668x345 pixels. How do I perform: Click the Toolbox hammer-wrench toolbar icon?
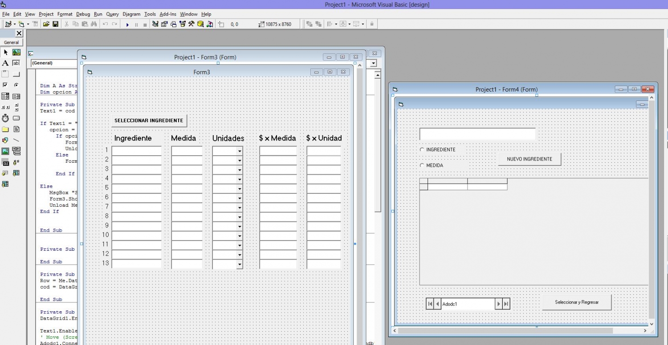click(191, 24)
